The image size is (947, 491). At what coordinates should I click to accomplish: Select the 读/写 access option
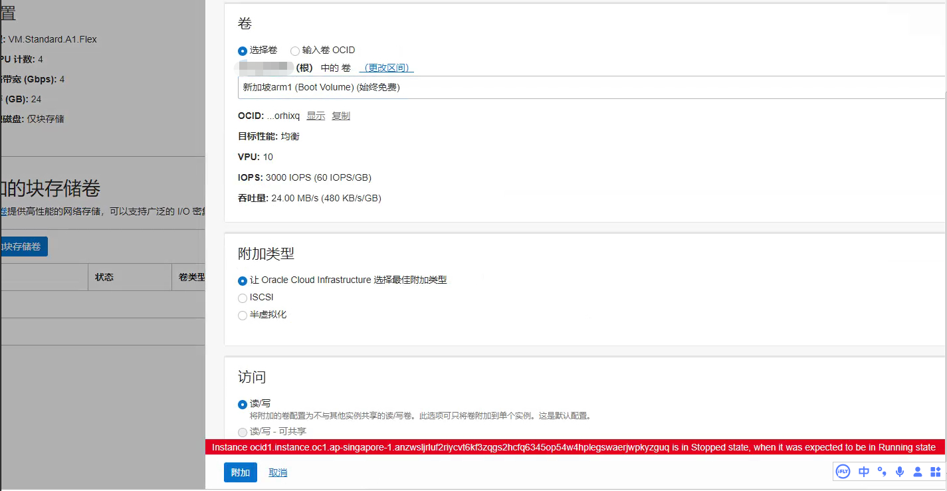pos(243,404)
